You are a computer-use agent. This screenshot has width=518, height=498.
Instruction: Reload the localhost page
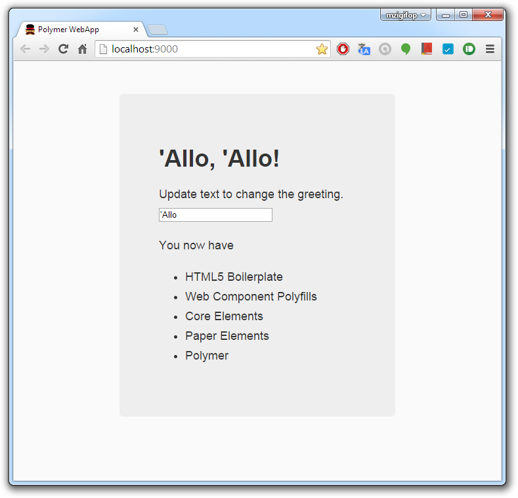(63, 49)
